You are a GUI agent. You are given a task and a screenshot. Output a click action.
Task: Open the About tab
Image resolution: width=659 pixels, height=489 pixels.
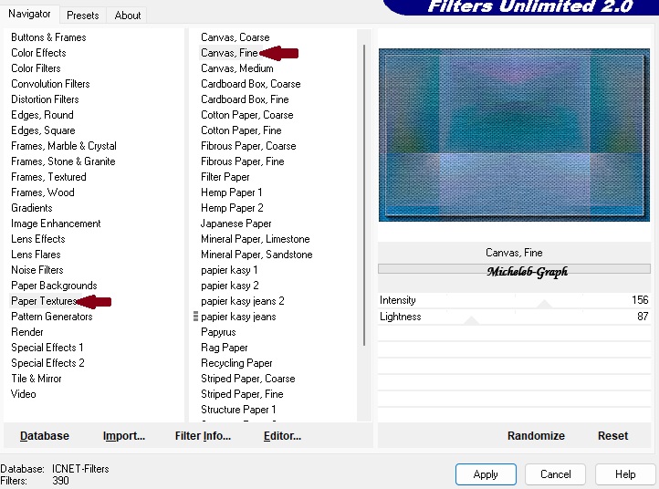coord(128,15)
